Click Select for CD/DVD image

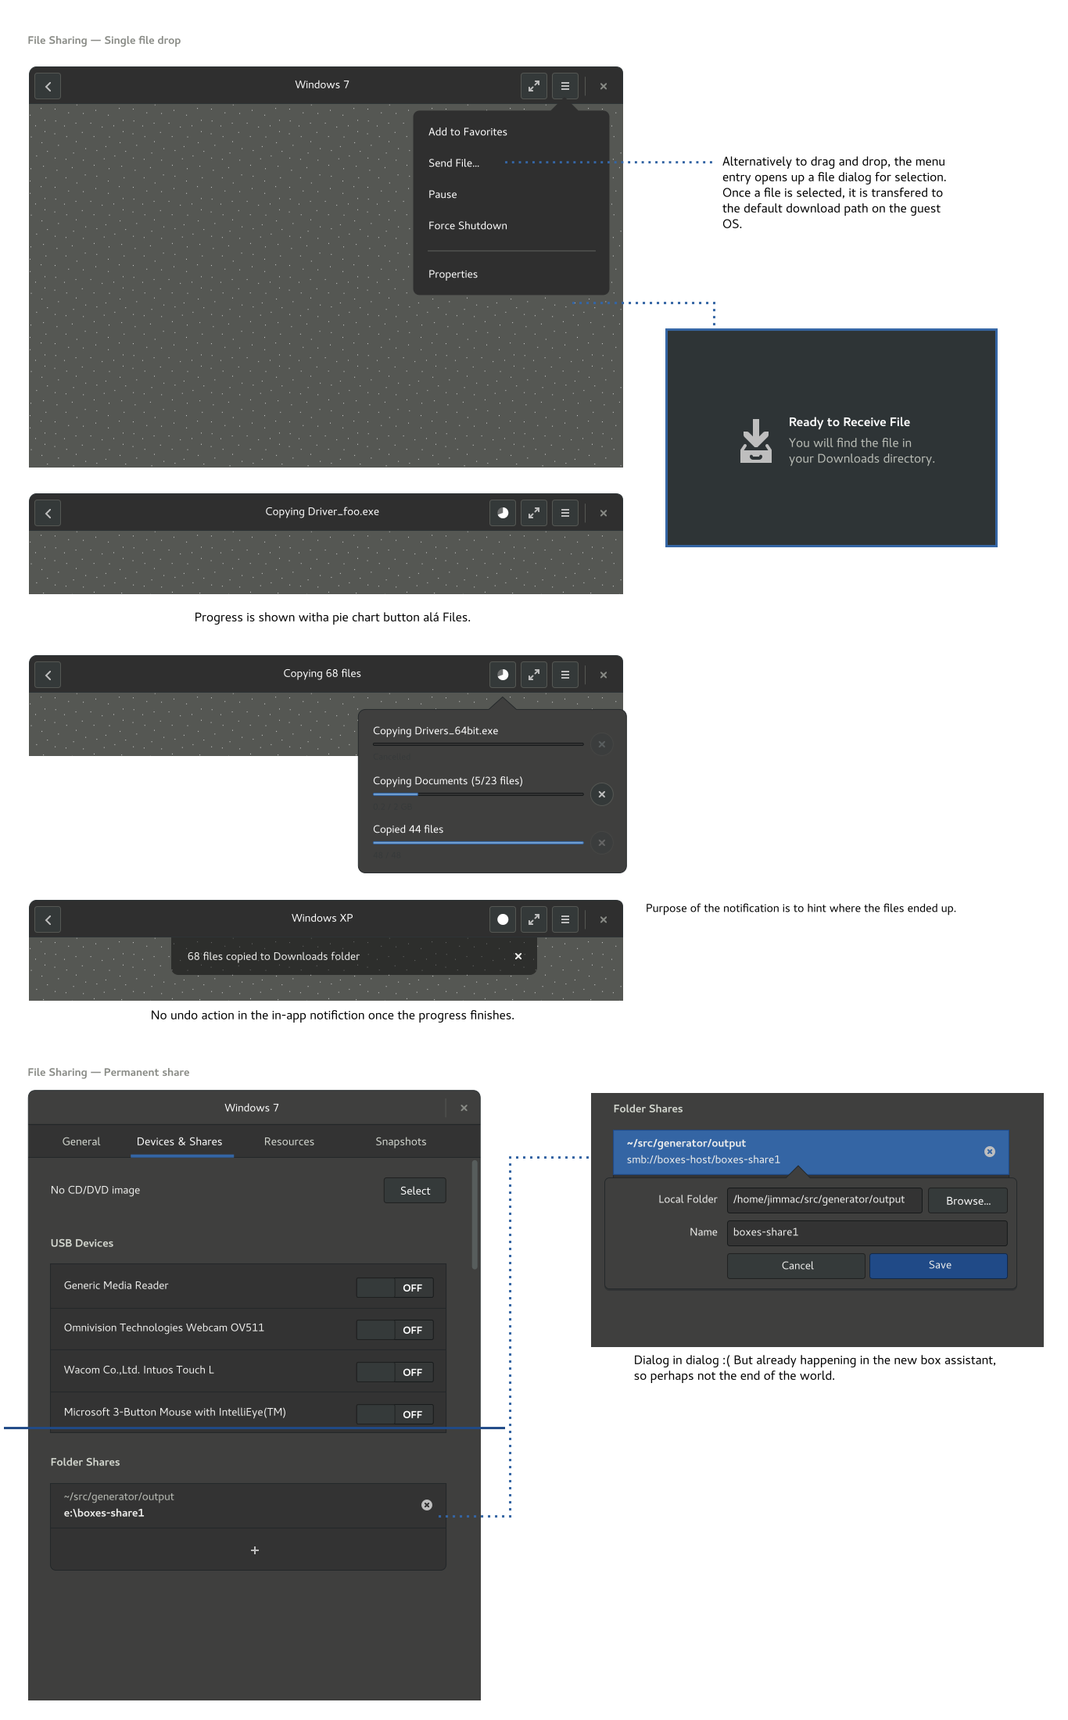(415, 1191)
